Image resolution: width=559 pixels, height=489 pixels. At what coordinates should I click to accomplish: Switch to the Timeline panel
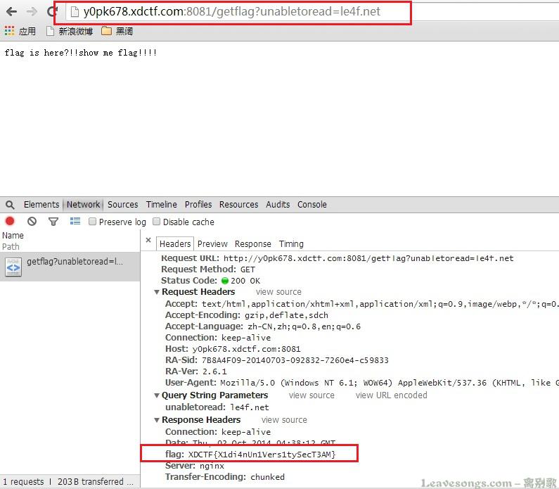click(161, 204)
